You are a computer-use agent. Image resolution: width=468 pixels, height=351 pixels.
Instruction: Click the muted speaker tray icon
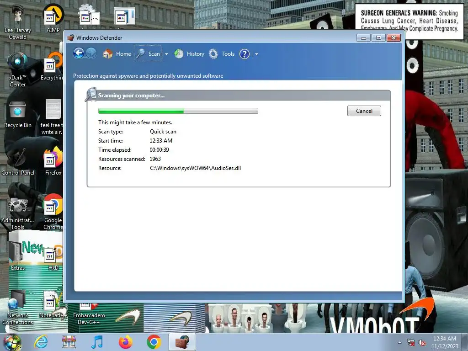tap(422, 343)
